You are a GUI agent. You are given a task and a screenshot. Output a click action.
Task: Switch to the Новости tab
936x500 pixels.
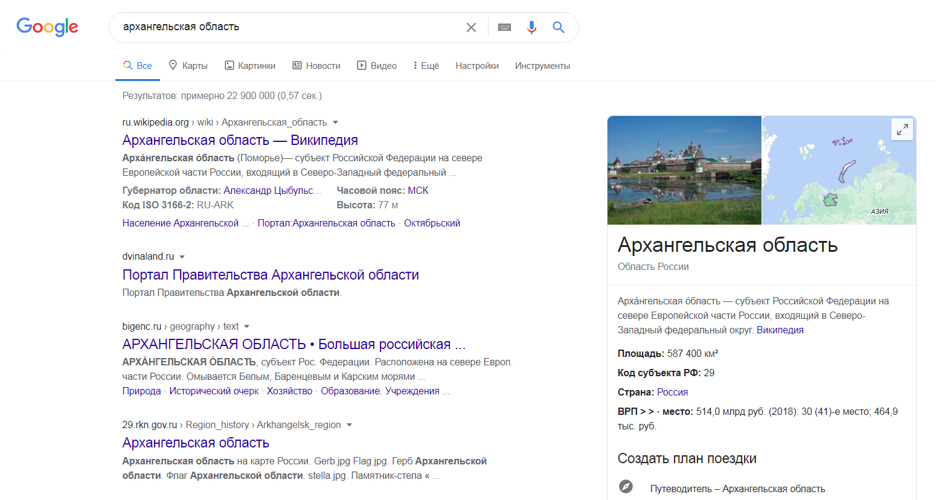click(x=316, y=66)
